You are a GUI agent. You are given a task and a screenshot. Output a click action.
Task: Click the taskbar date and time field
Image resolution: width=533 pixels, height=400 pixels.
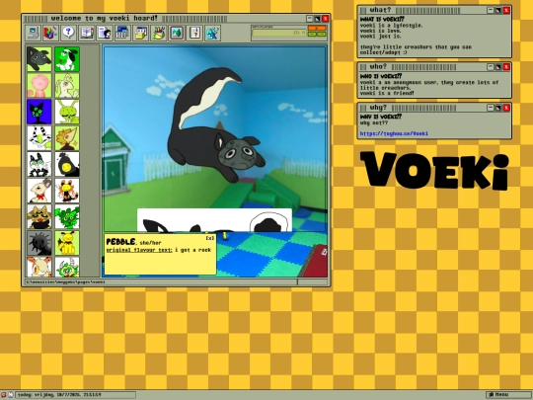[x=75, y=394]
